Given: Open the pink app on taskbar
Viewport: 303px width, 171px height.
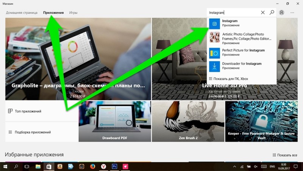Looking at the screenshot, I should tap(125, 166).
